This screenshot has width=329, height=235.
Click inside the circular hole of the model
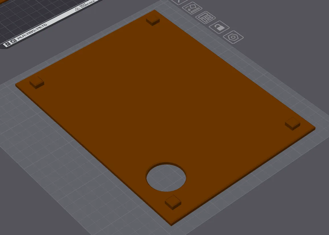166,178
